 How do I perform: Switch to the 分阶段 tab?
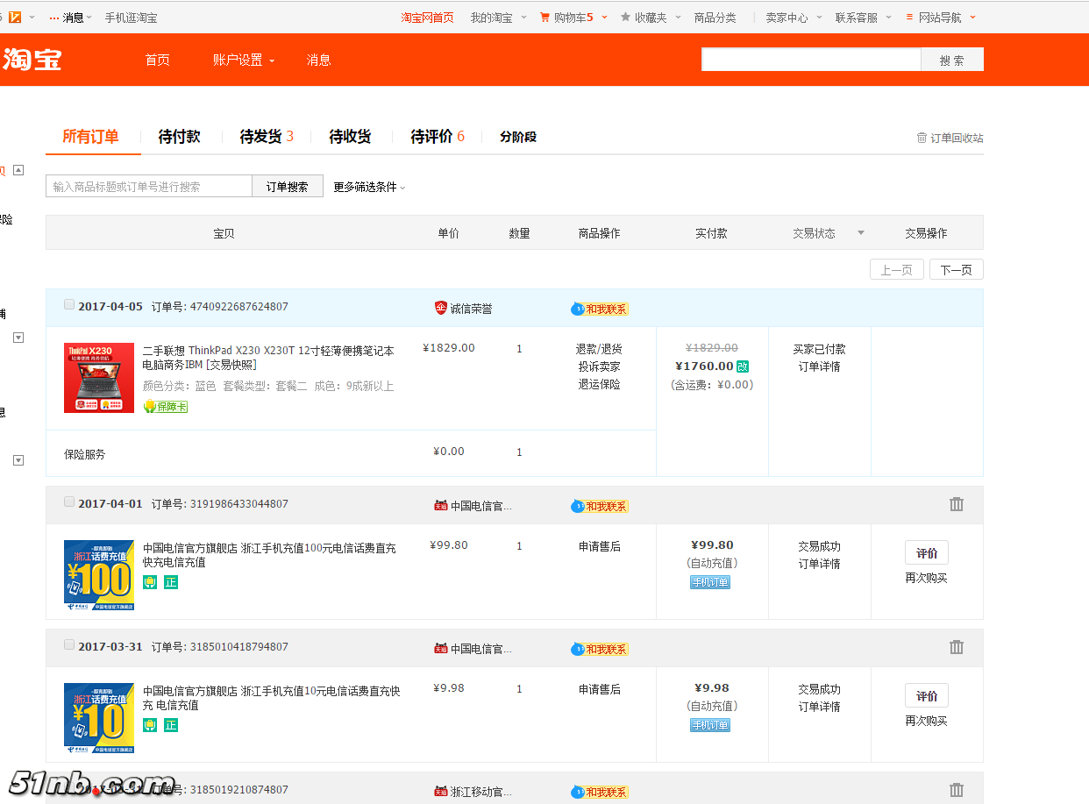[x=518, y=137]
